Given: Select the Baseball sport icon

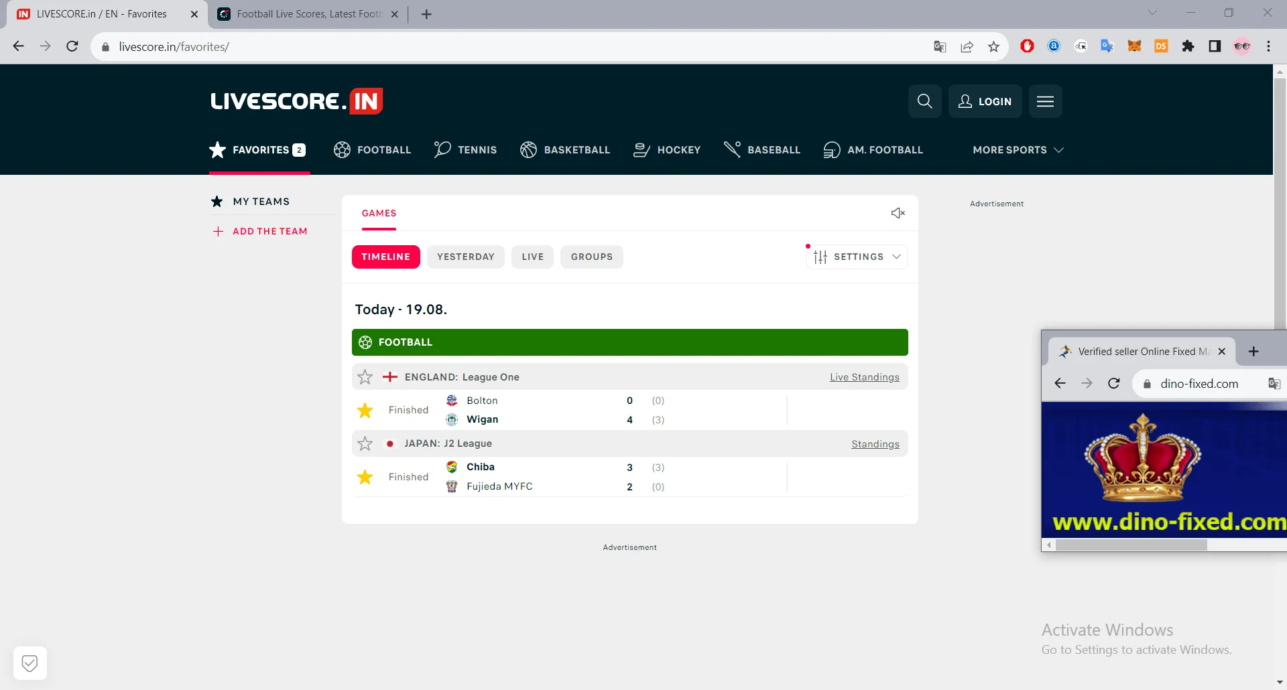Looking at the screenshot, I should tap(732, 149).
